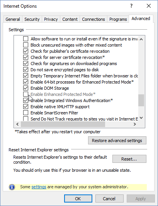Click the Reset... button

coord(129,159)
